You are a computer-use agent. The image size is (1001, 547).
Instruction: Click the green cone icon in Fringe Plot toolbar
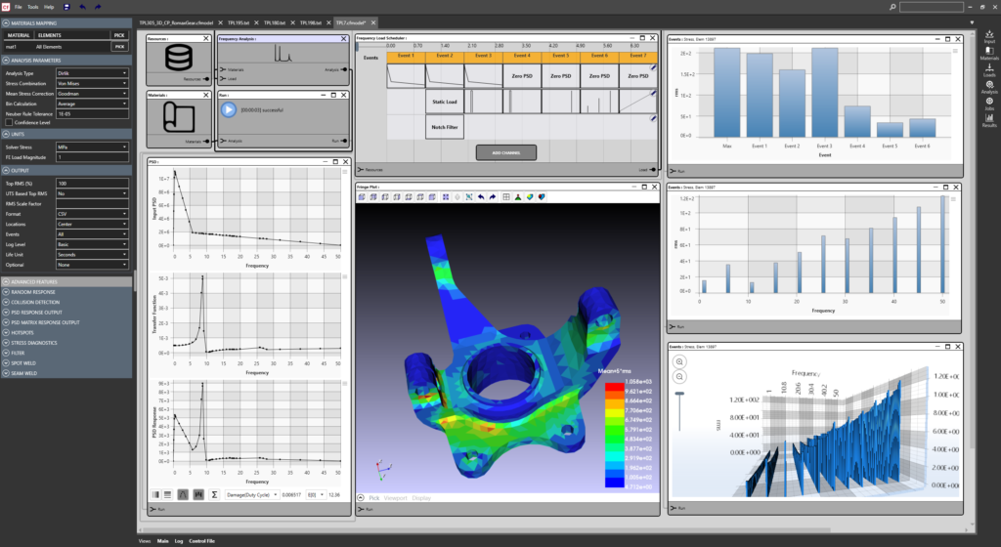tap(518, 197)
